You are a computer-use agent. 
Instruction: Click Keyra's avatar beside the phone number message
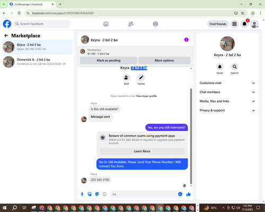(84, 180)
